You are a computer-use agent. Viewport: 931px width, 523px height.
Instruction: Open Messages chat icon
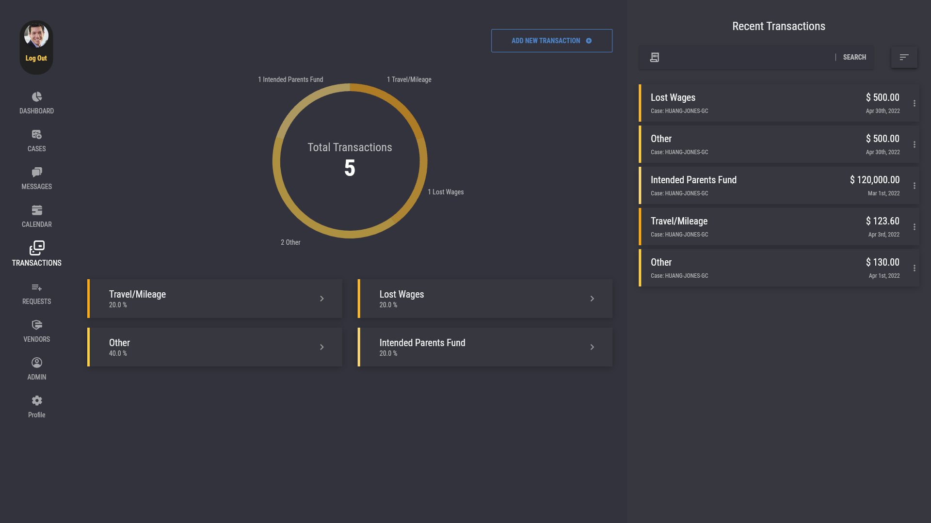coord(36,173)
